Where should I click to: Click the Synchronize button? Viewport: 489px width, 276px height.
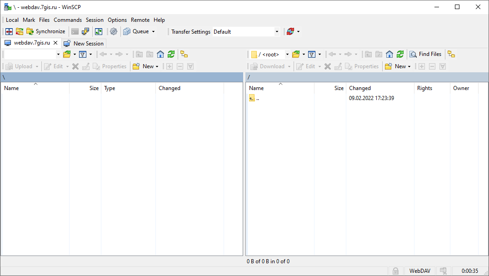point(46,31)
